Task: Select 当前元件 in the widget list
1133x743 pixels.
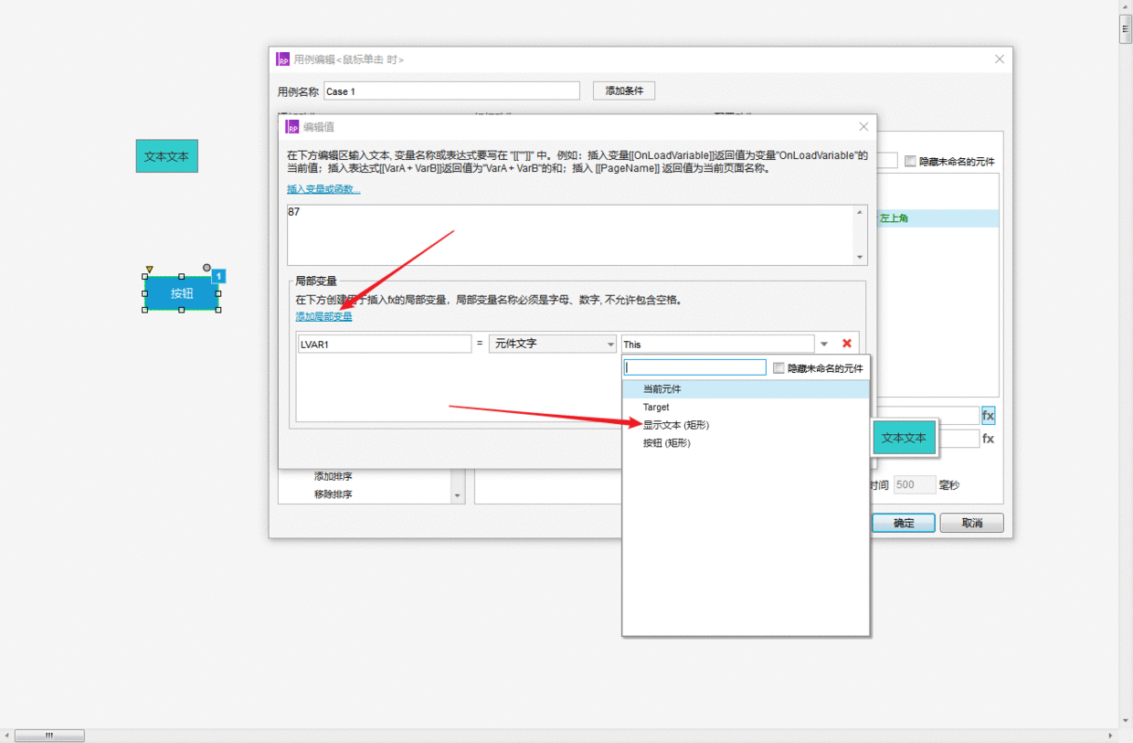Action: 662,389
